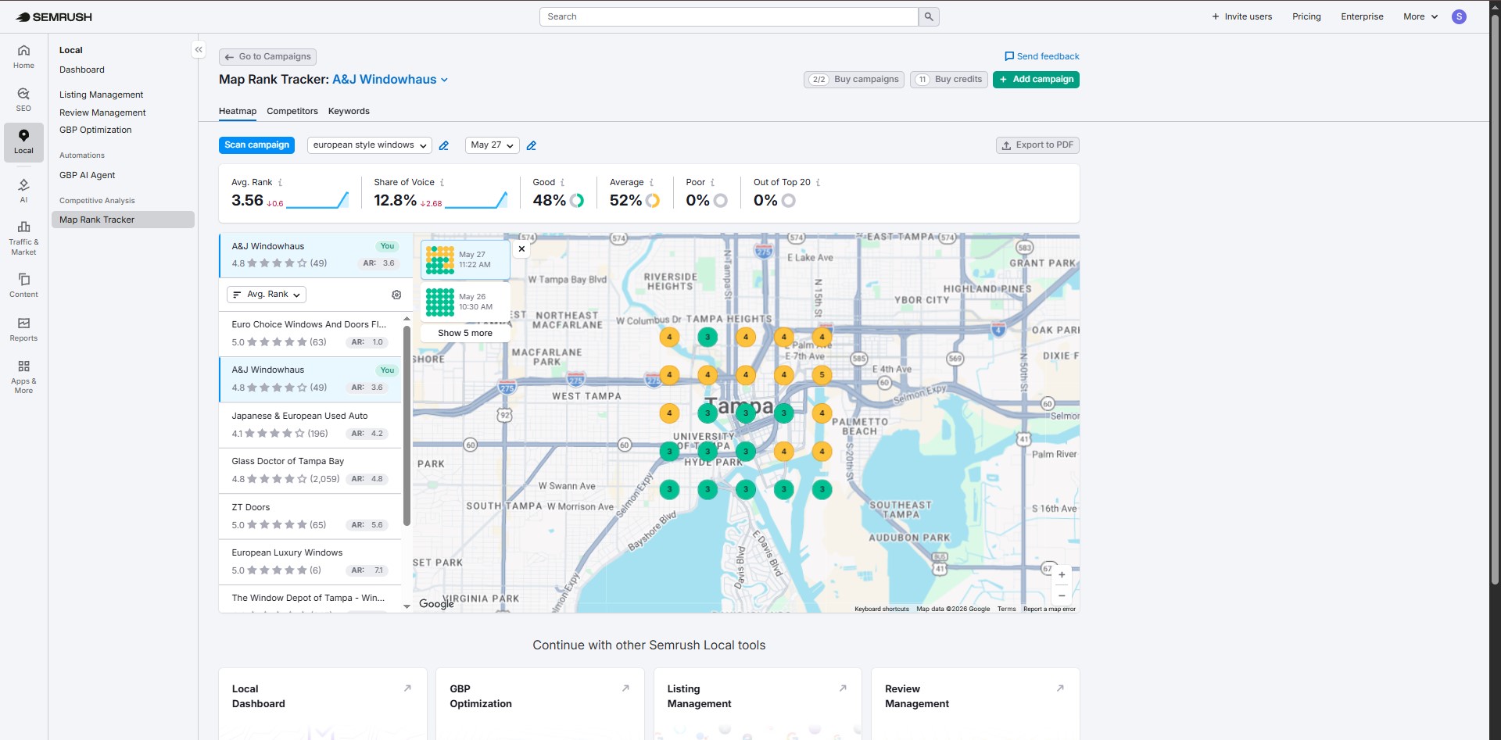Open the Enterprise link
The height and width of the screenshot is (740, 1501).
(x=1362, y=16)
